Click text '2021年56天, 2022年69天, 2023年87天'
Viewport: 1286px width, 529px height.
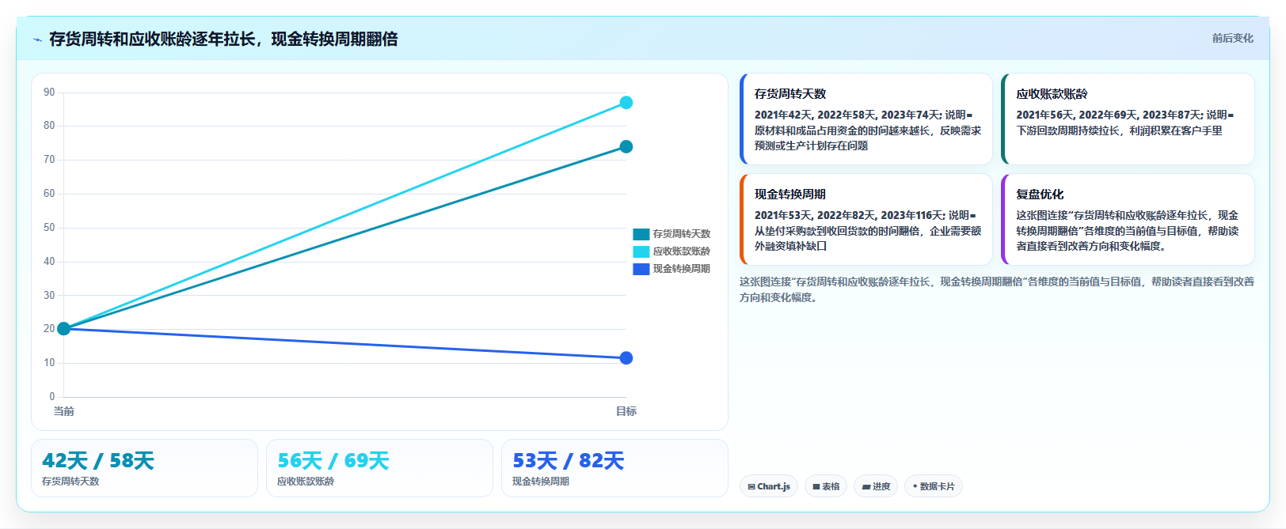(x=1109, y=115)
